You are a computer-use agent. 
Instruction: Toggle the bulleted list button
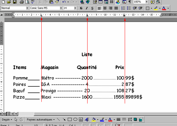click(x=129, y=8)
